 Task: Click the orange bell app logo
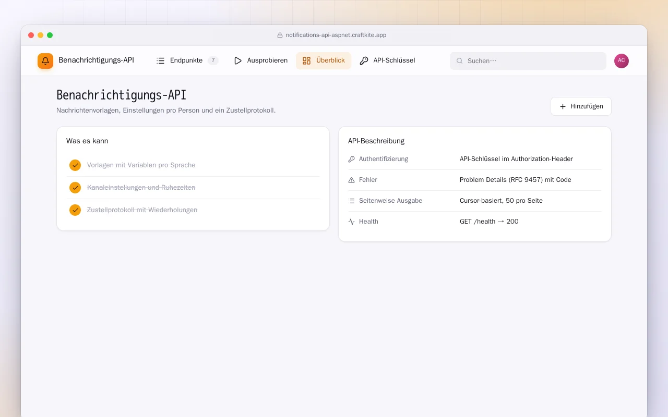click(x=45, y=61)
